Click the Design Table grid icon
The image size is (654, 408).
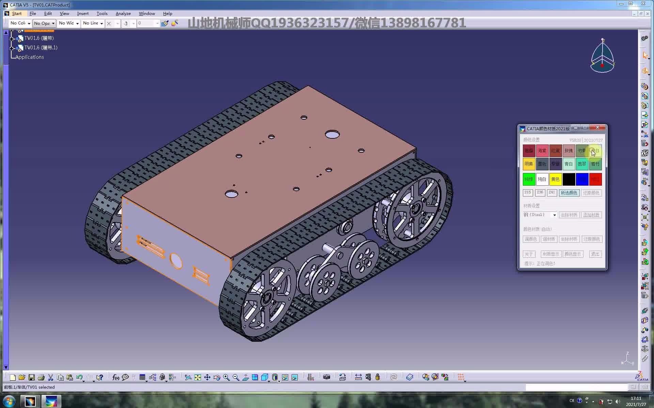click(x=142, y=377)
